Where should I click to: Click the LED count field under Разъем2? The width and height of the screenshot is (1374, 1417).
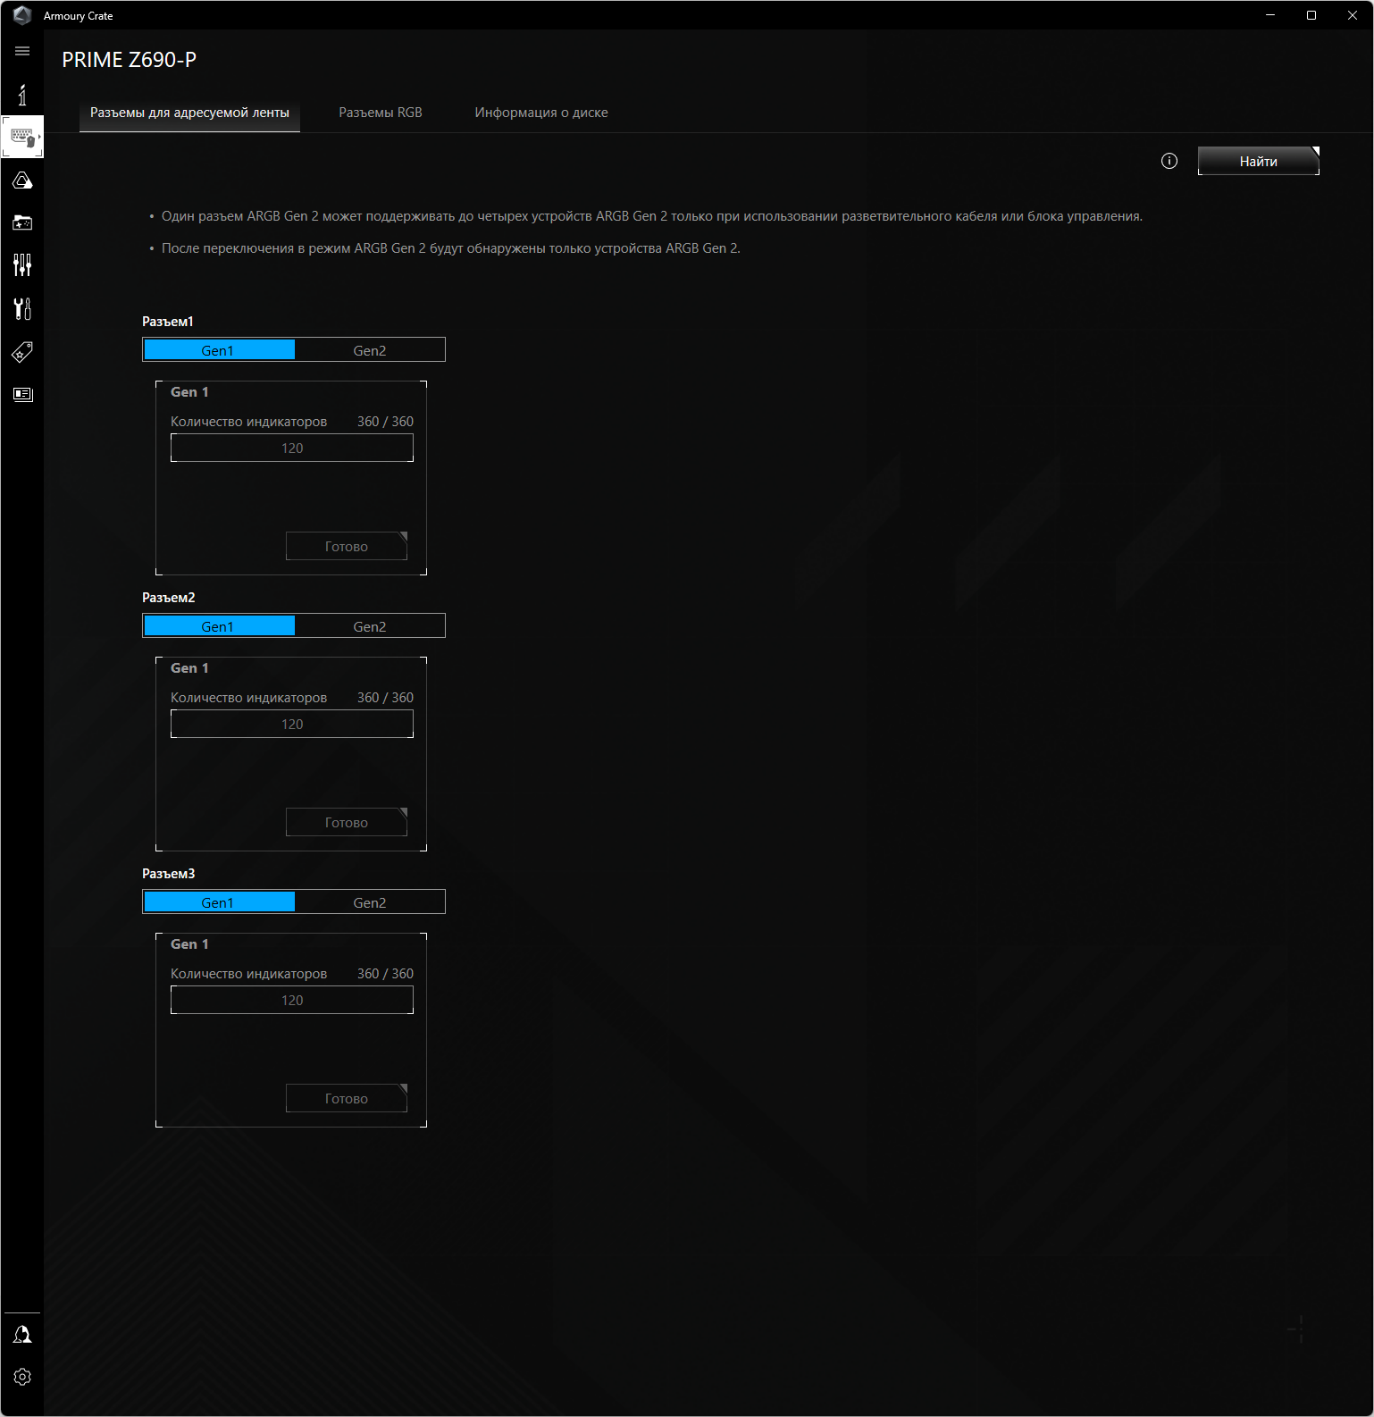(x=292, y=725)
